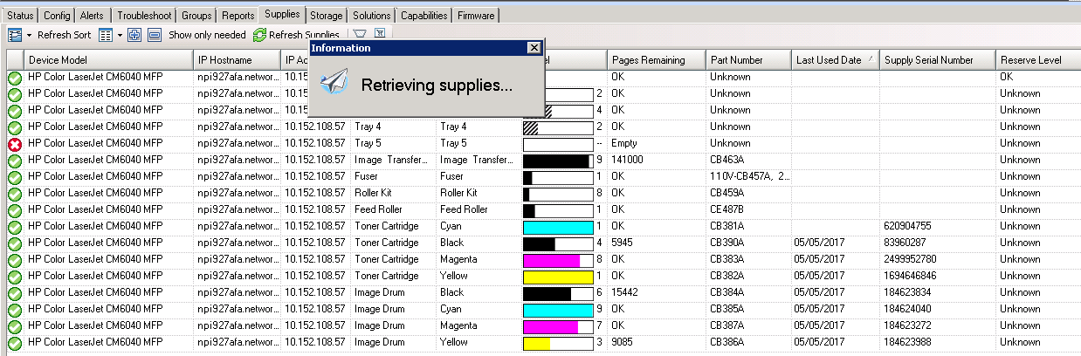Image resolution: width=1081 pixels, height=356 pixels.
Task: Select the Fuser supply row part number
Action: click(749, 176)
